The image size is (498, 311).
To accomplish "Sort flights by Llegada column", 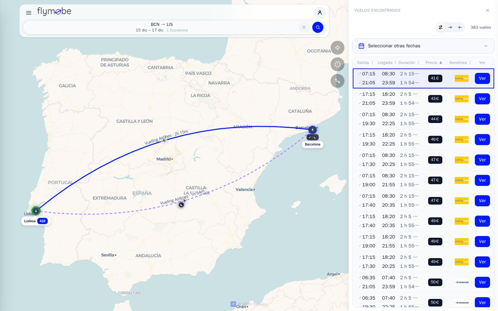I will pos(387,63).
